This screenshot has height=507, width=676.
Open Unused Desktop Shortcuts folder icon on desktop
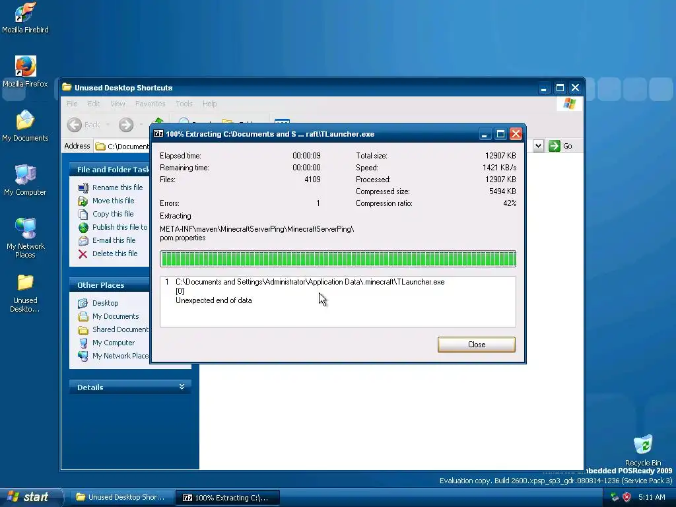click(x=25, y=293)
